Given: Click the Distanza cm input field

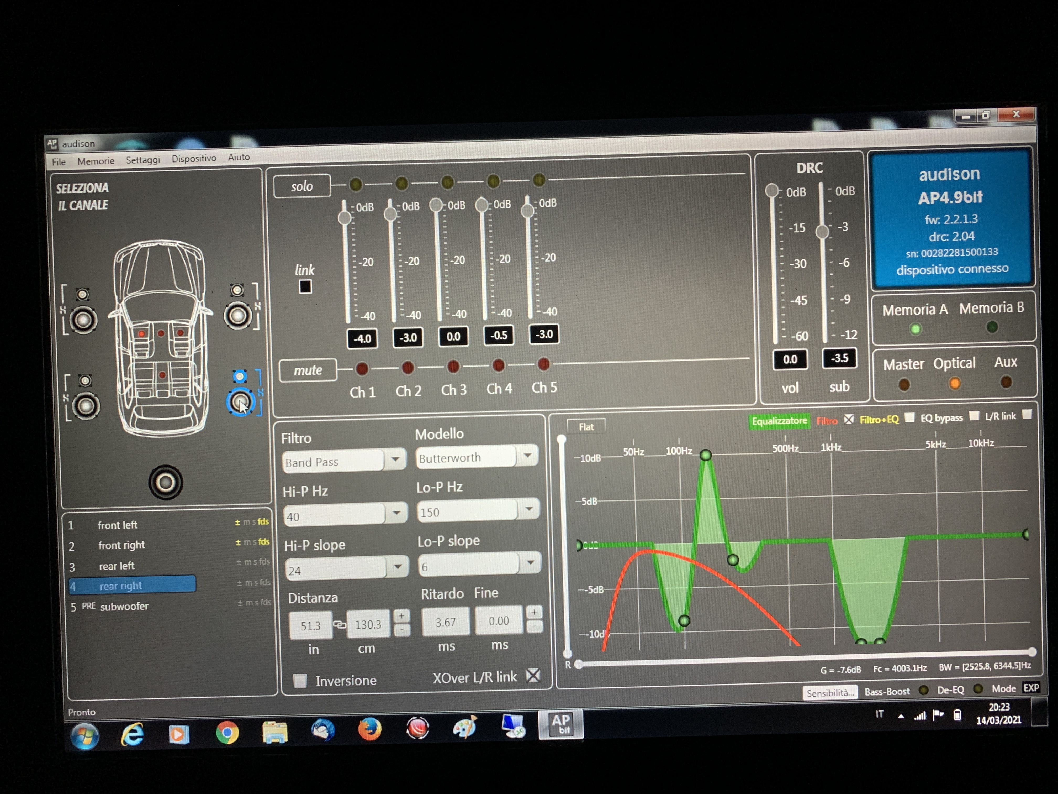Looking at the screenshot, I should [368, 624].
